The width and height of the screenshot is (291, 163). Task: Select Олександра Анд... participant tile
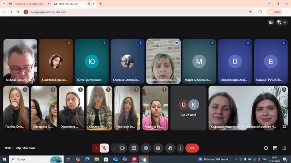click(235, 61)
